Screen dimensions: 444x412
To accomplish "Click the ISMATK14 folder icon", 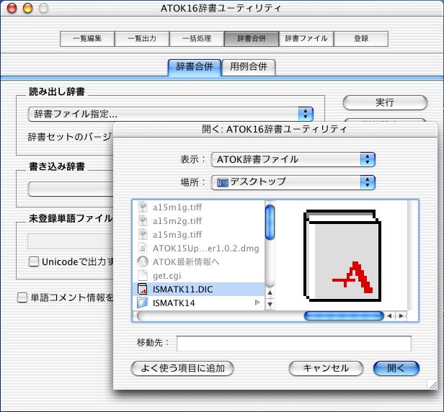I will click(x=143, y=303).
